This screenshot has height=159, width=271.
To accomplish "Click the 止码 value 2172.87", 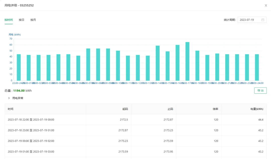I will 168,120.
